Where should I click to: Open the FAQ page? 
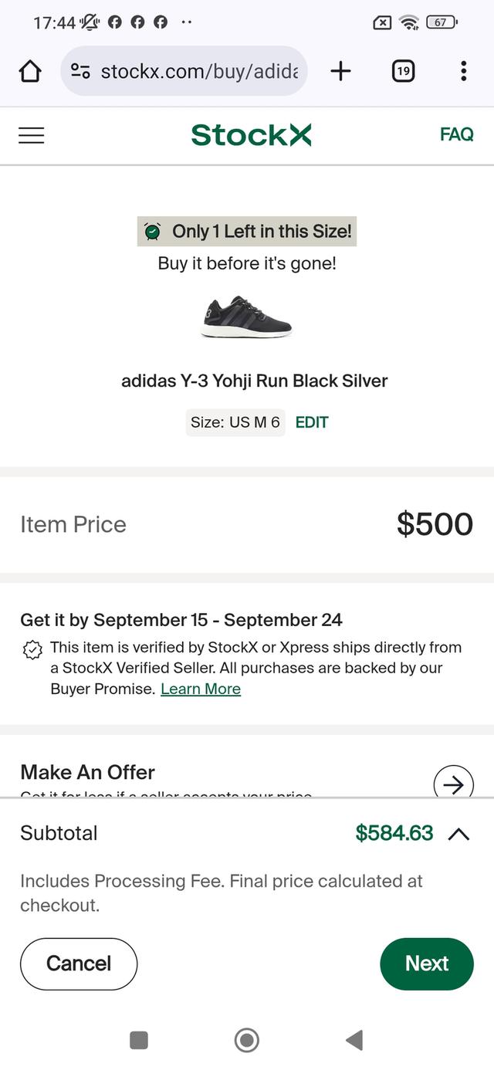tap(456, 134)
